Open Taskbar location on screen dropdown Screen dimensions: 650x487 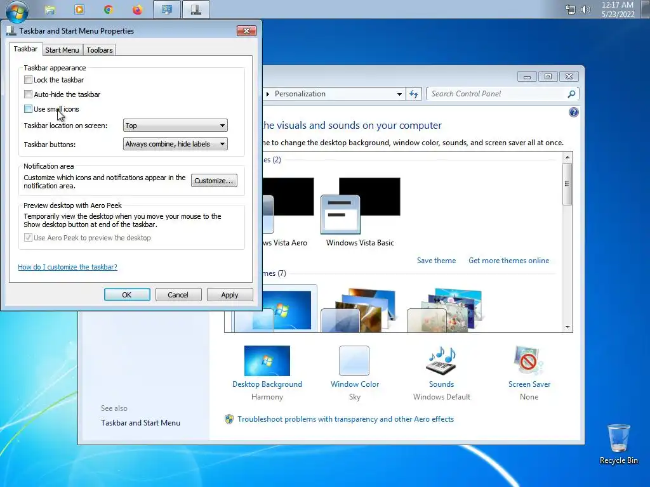click(x=175, y=126)
